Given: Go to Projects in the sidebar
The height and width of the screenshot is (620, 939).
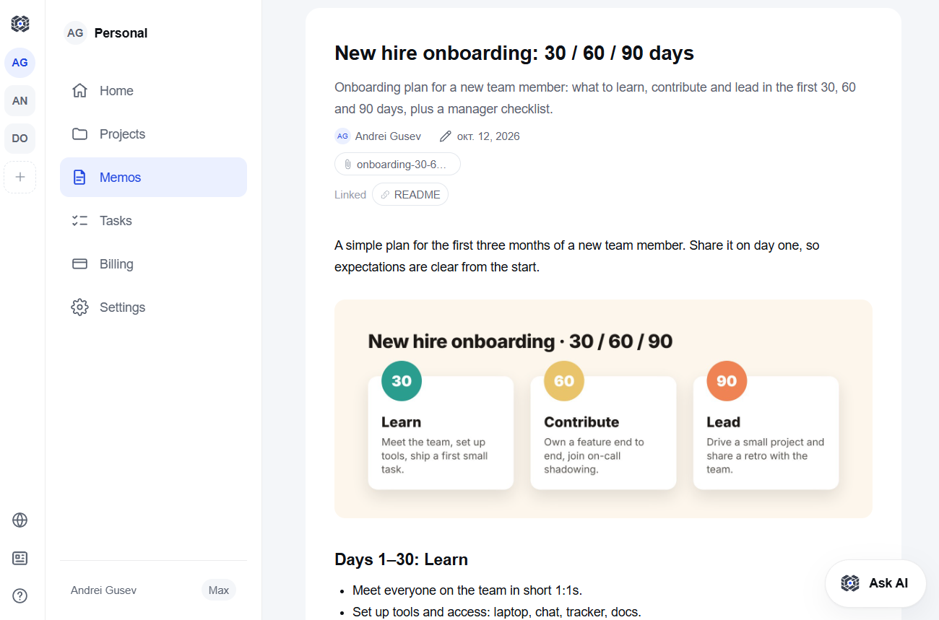Looking at the screenshot, I should point(153,134).
